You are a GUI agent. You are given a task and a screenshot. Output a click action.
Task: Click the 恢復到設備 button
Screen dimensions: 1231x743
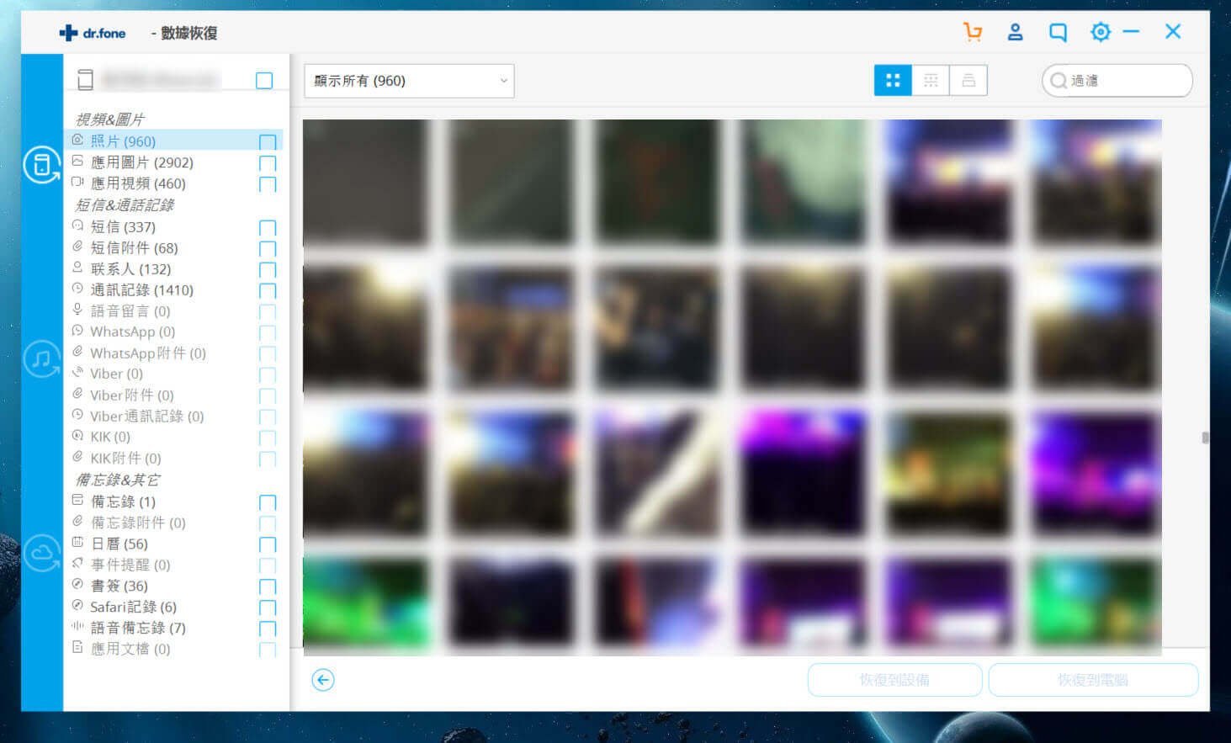pos(894,680)
